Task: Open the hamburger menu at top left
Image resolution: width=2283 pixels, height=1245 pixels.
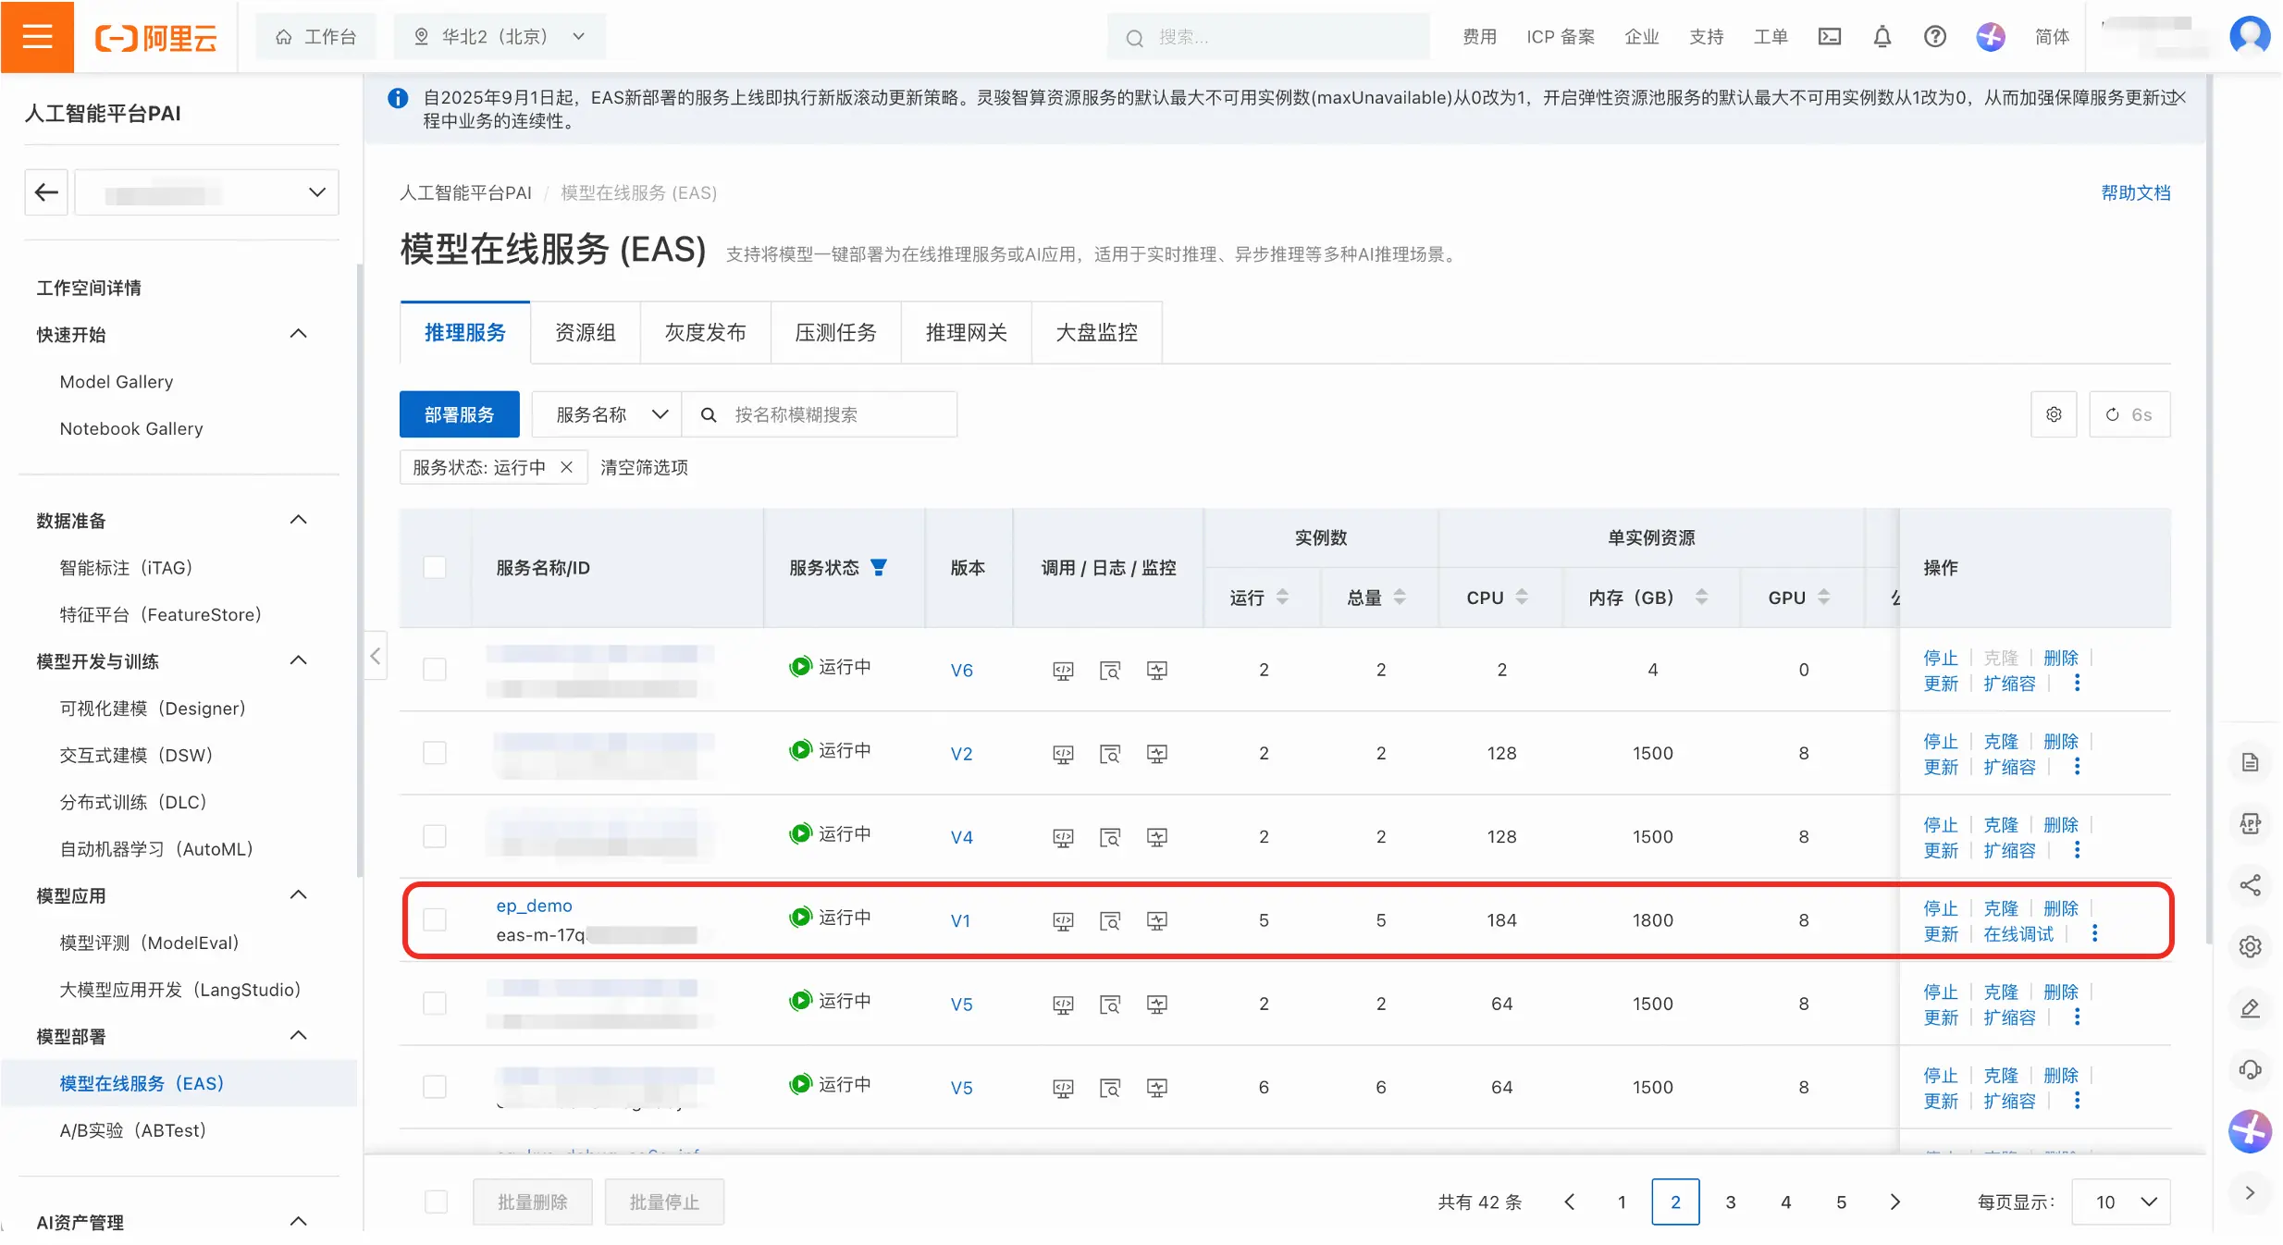Action: 37,36
